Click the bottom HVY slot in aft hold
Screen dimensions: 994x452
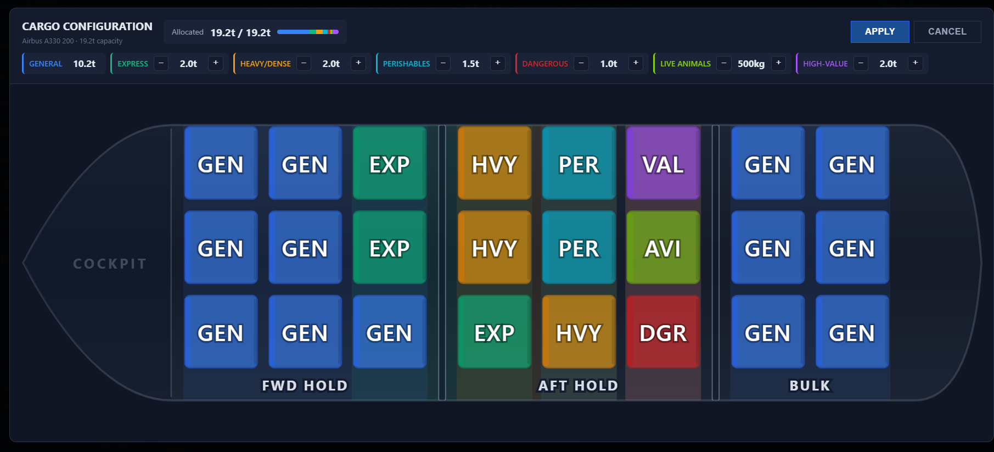[x=579, y=332]
